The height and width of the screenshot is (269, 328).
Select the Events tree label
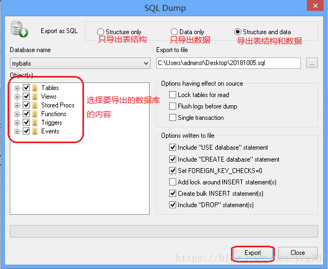tap(50, 131)
